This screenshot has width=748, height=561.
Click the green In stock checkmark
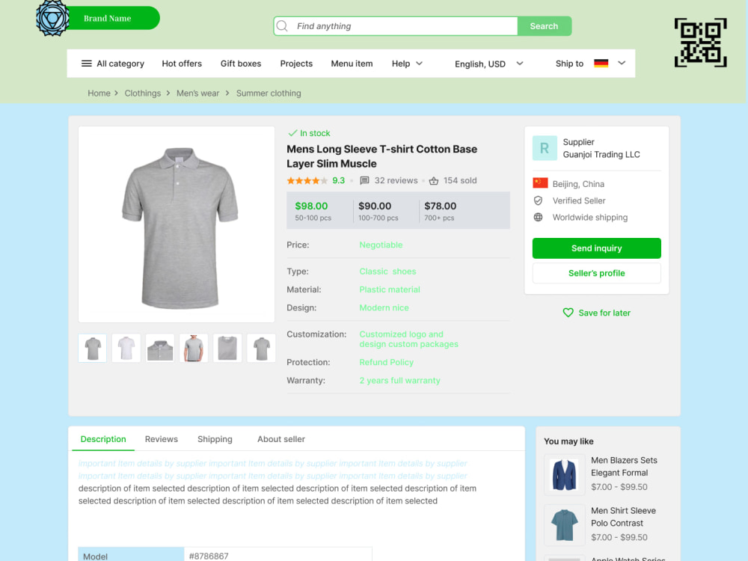pyautogui.click(x=292, y=133)
